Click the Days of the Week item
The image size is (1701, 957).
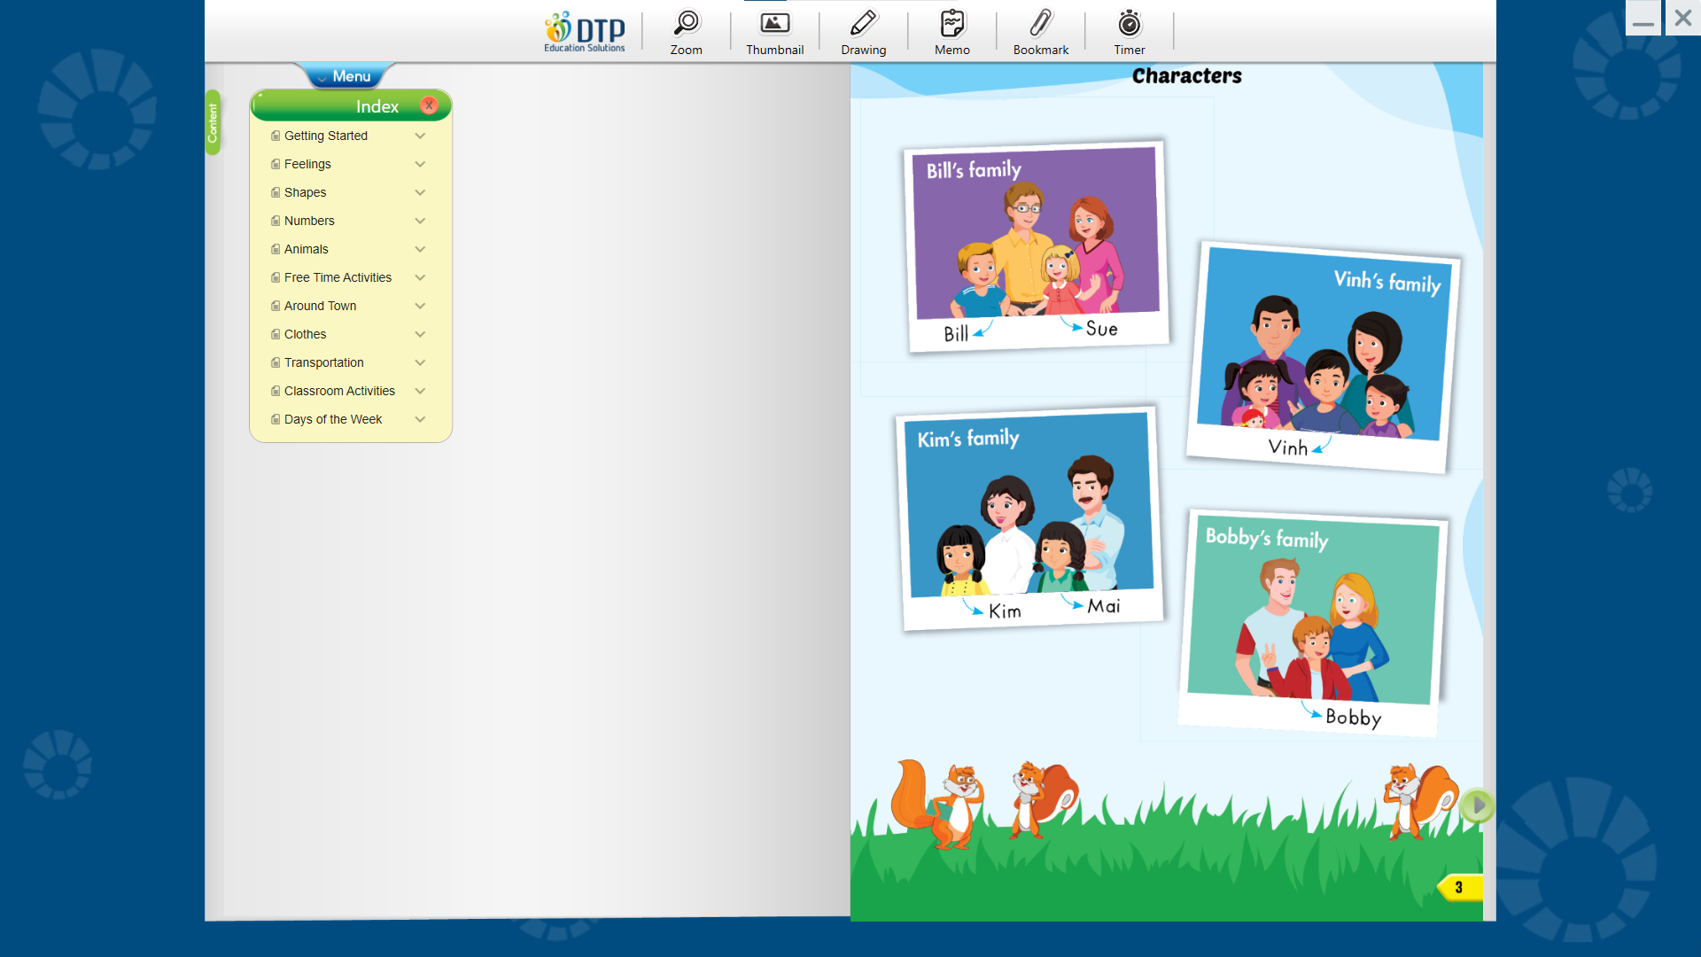pos(332,418)
